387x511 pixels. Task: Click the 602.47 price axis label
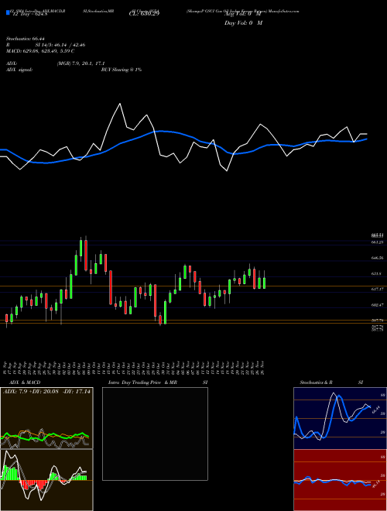(x=377, y=305)
